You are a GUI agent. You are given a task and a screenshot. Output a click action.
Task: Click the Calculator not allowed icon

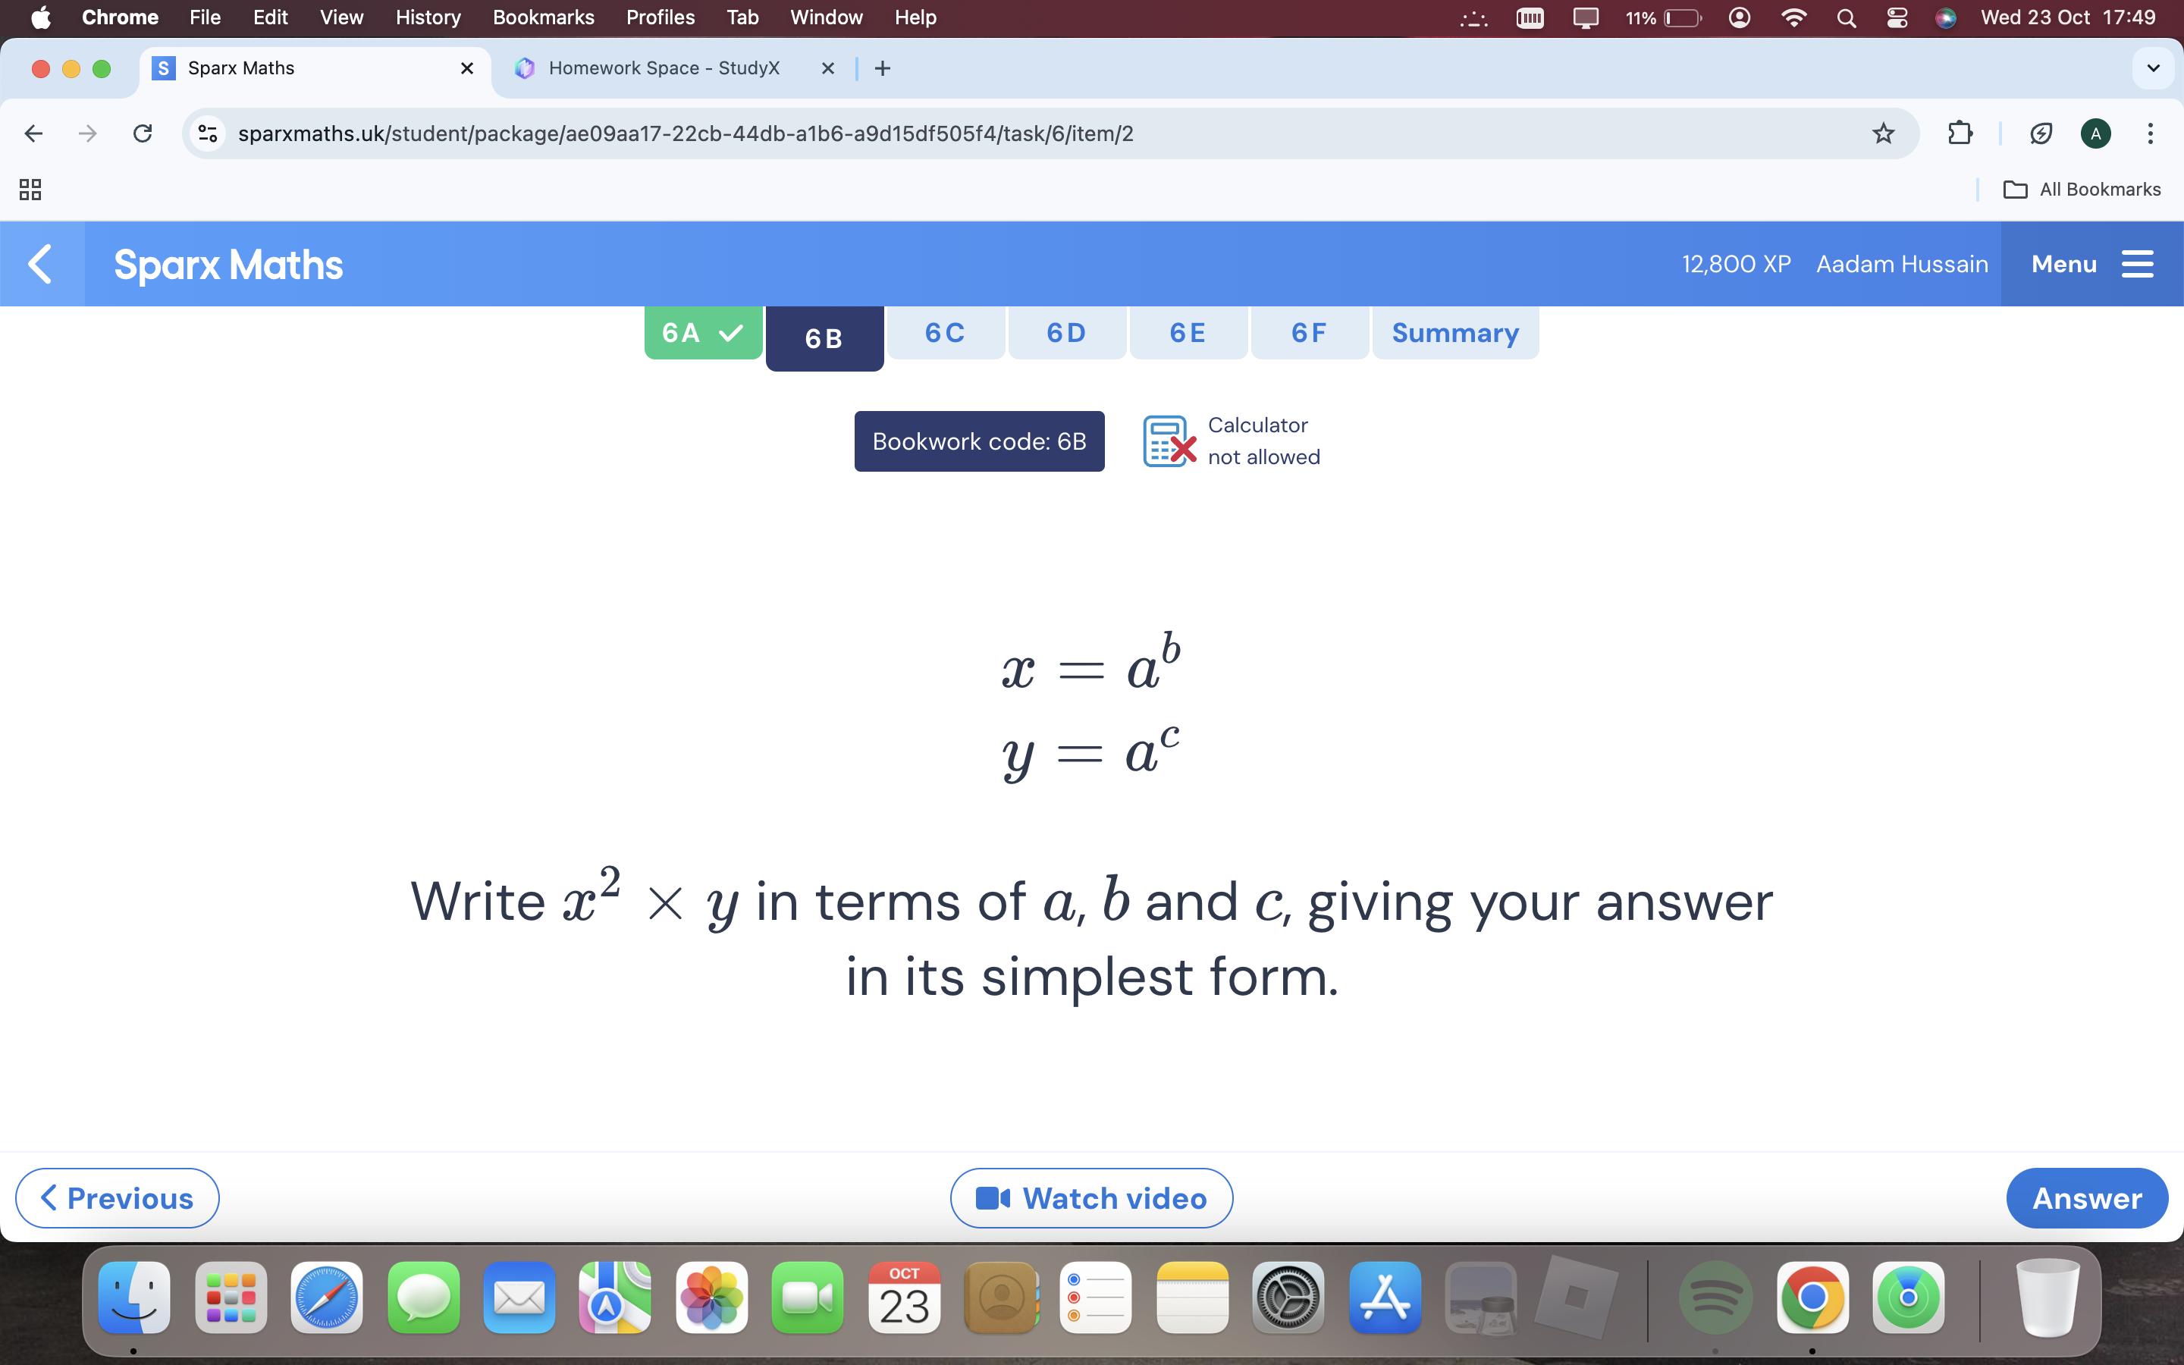(x=1172, y=442)
